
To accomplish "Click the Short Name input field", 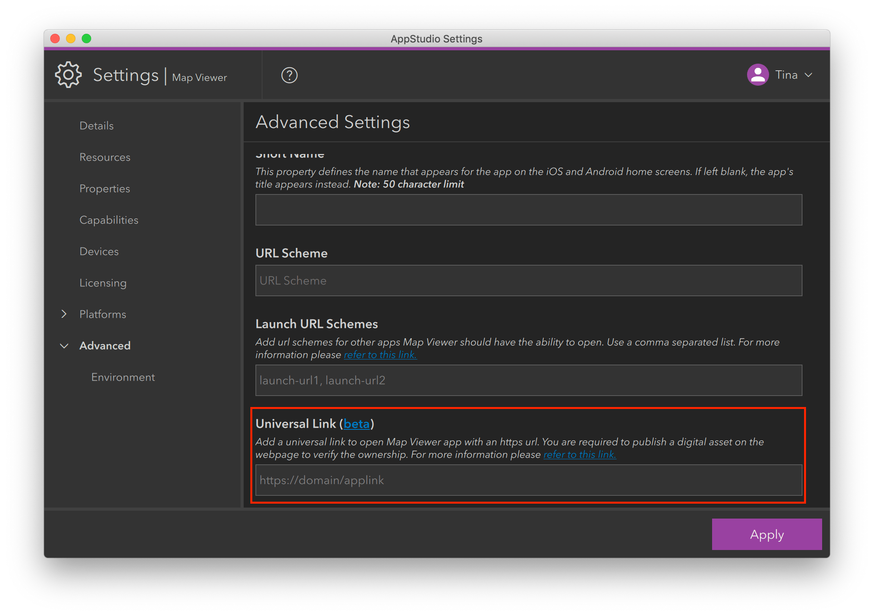I will (529, 210).
